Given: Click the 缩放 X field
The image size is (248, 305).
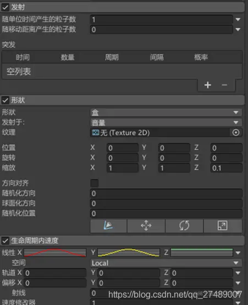Looking at the screenshot, I should [123, 168].
